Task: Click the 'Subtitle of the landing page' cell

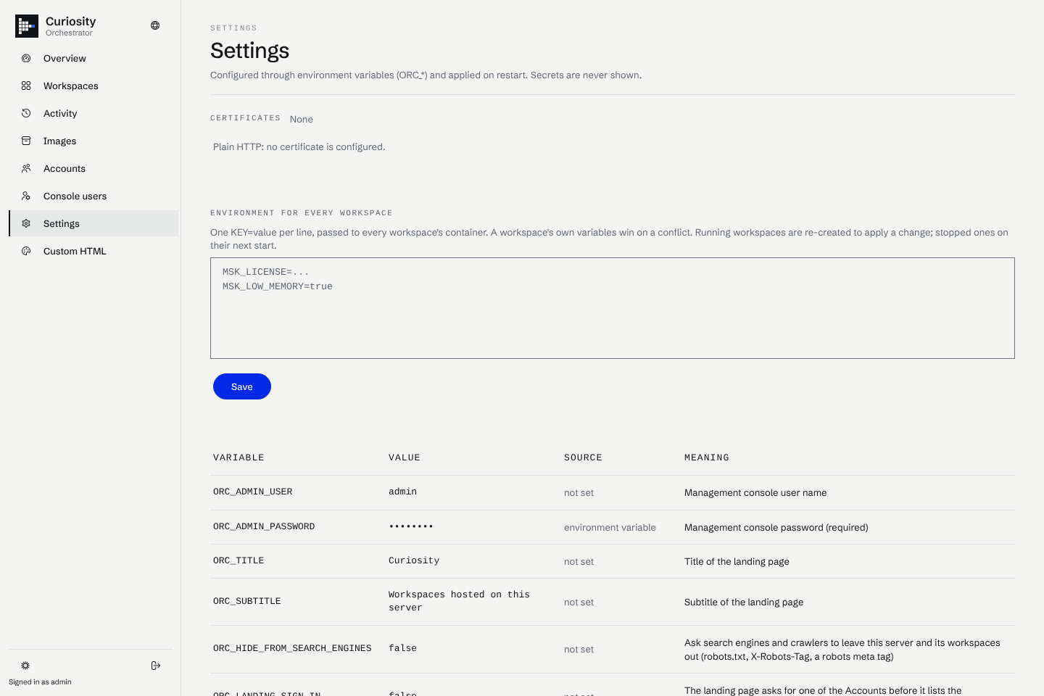Action: click(744, 602)
